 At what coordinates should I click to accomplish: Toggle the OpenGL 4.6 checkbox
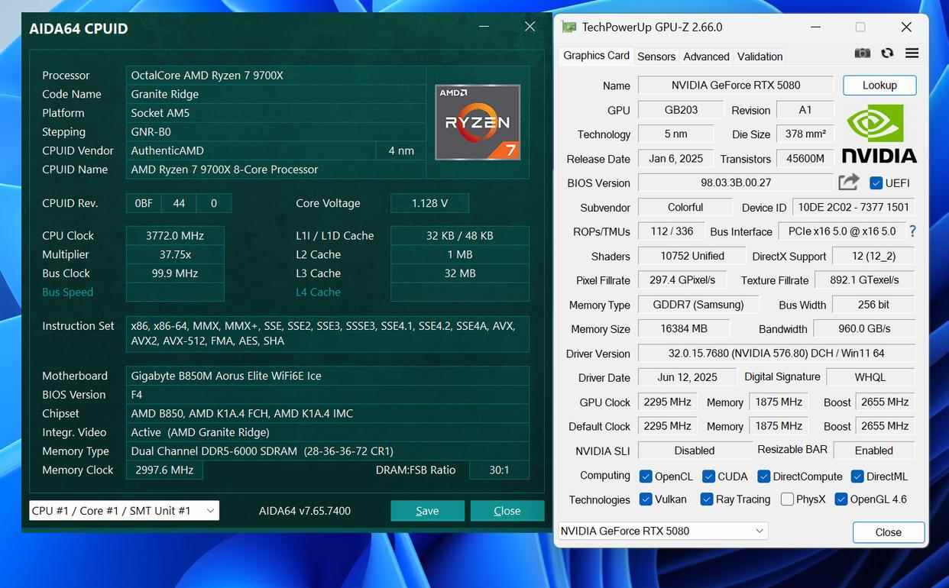tap(841, 499)
